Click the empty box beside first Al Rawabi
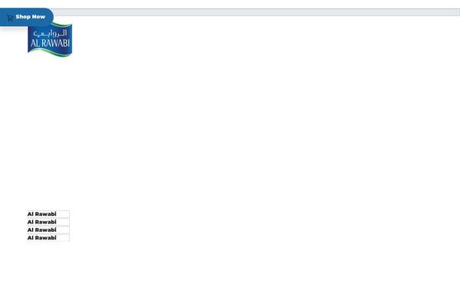The height and width of the screenshot is (306, 460). (64, 214)
